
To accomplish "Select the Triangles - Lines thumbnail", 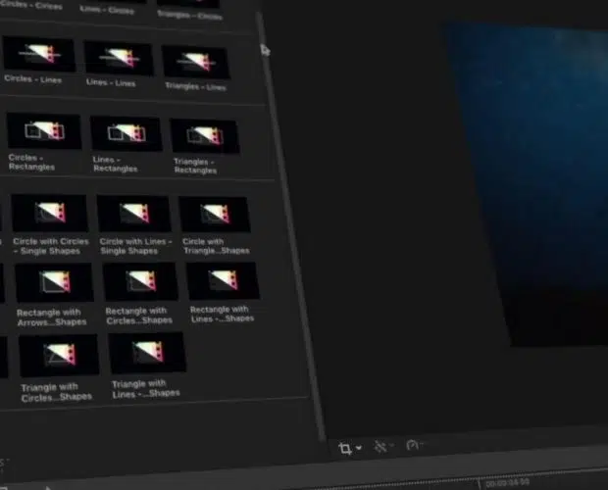I will point(196,62).
